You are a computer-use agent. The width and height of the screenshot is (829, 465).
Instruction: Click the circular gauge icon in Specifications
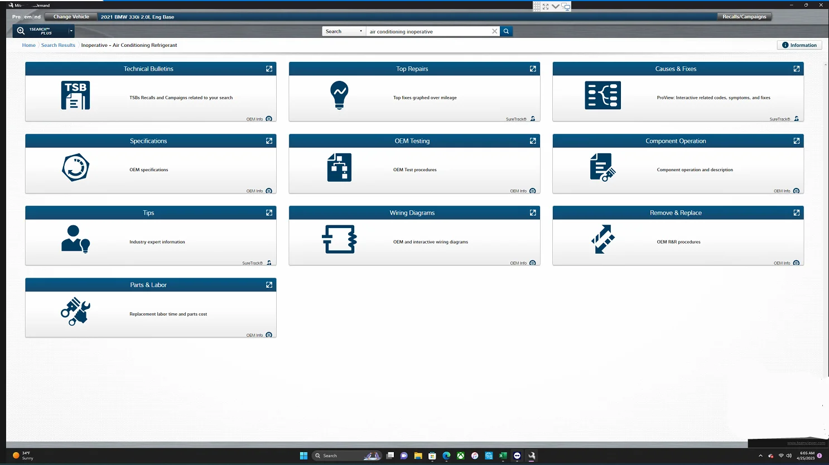click(x=75, y=167)
